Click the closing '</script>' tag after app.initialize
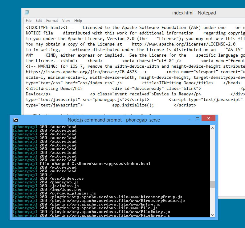The image size is (245, 228). point(185,105)
